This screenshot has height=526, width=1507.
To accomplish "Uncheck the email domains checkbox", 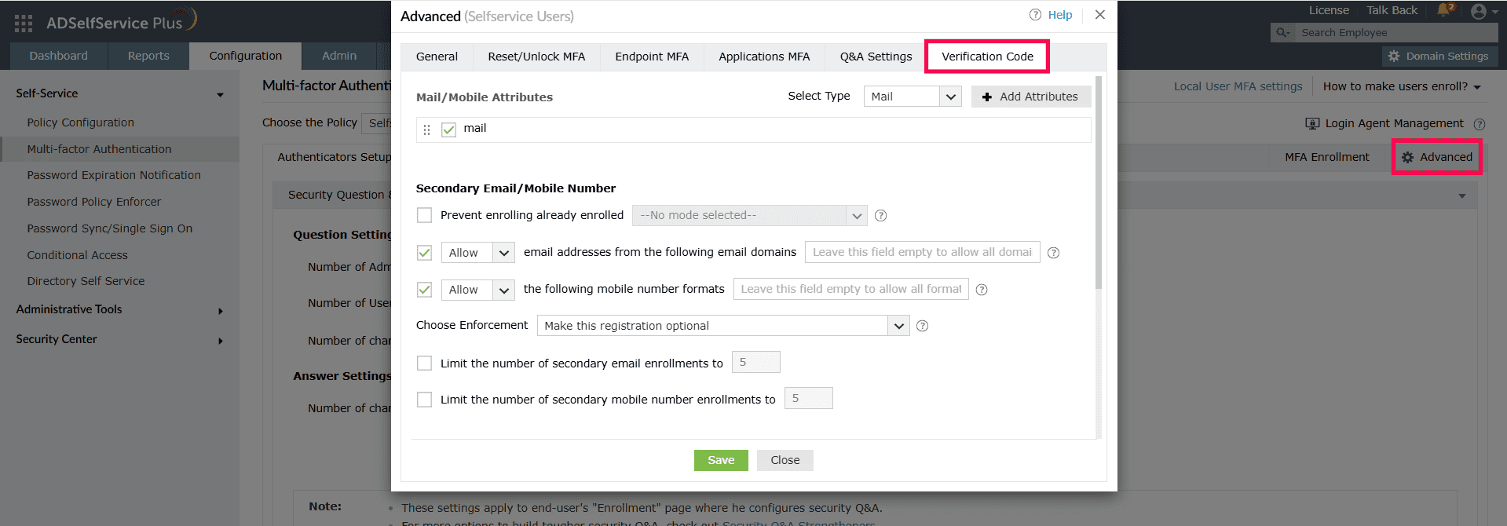I will coord(425,253).
